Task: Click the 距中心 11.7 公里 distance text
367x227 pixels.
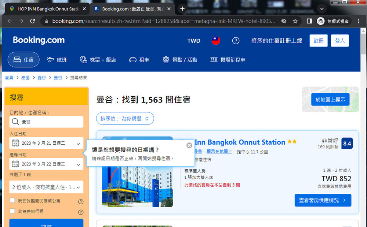Action: click(x=252, y=152)
